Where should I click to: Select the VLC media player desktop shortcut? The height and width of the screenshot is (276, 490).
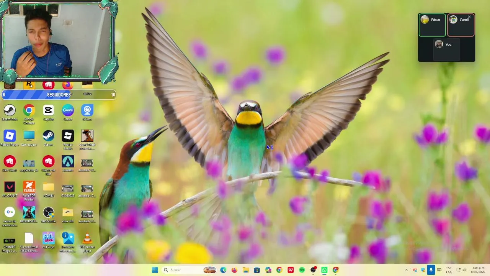[x=87, y=243]
